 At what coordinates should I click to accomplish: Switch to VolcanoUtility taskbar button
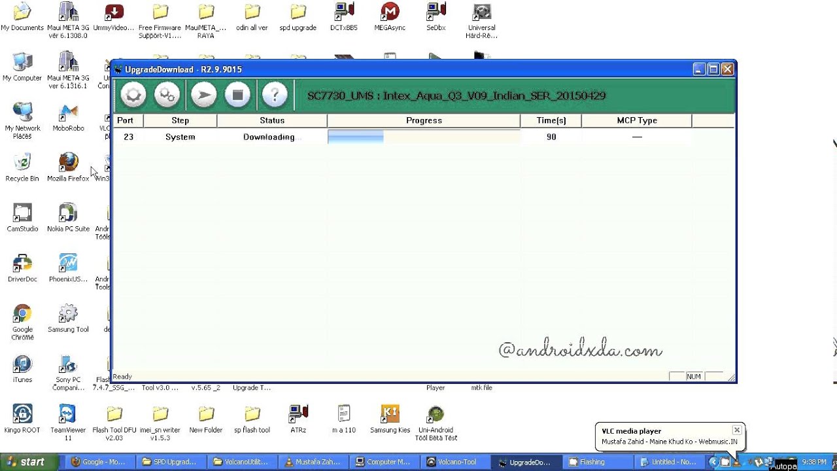[241, 462]
